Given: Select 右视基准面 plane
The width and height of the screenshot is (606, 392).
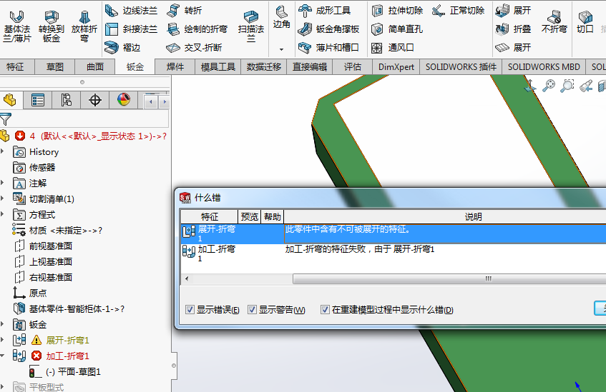Looking at the screenshot, I should tap(42, 278).
